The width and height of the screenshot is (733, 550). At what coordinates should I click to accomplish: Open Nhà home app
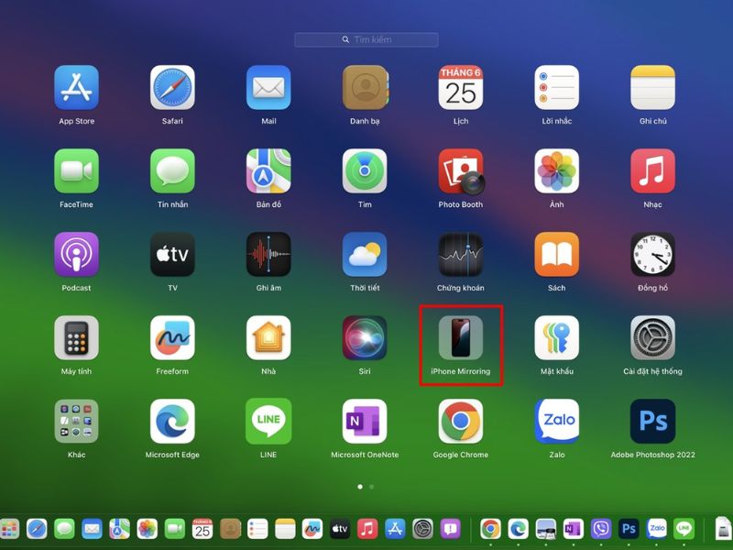click(268, 337)
